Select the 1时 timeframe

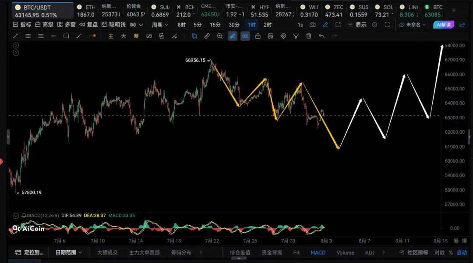tap(251, 25)
